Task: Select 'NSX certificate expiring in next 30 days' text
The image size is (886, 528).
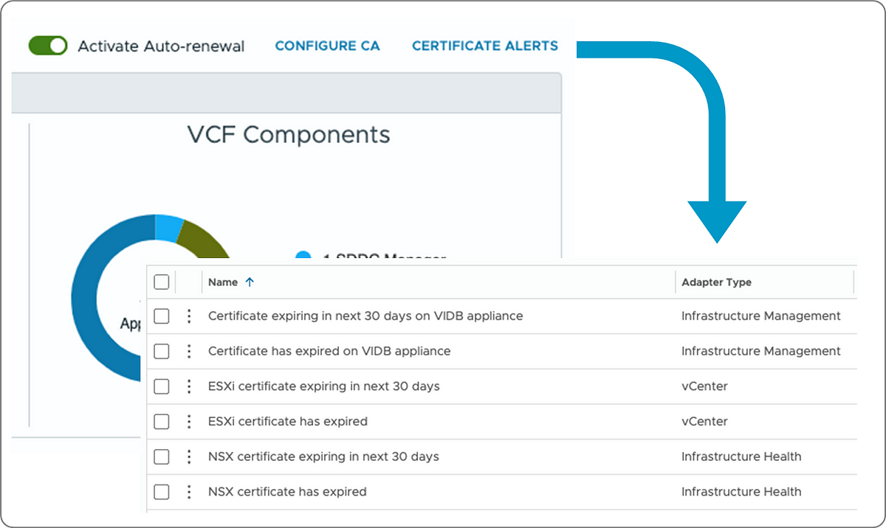Action: [323, 456]
